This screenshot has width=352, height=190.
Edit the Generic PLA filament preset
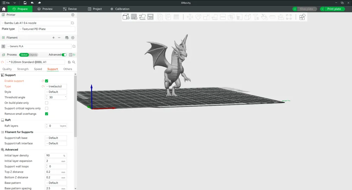[74, 46]
